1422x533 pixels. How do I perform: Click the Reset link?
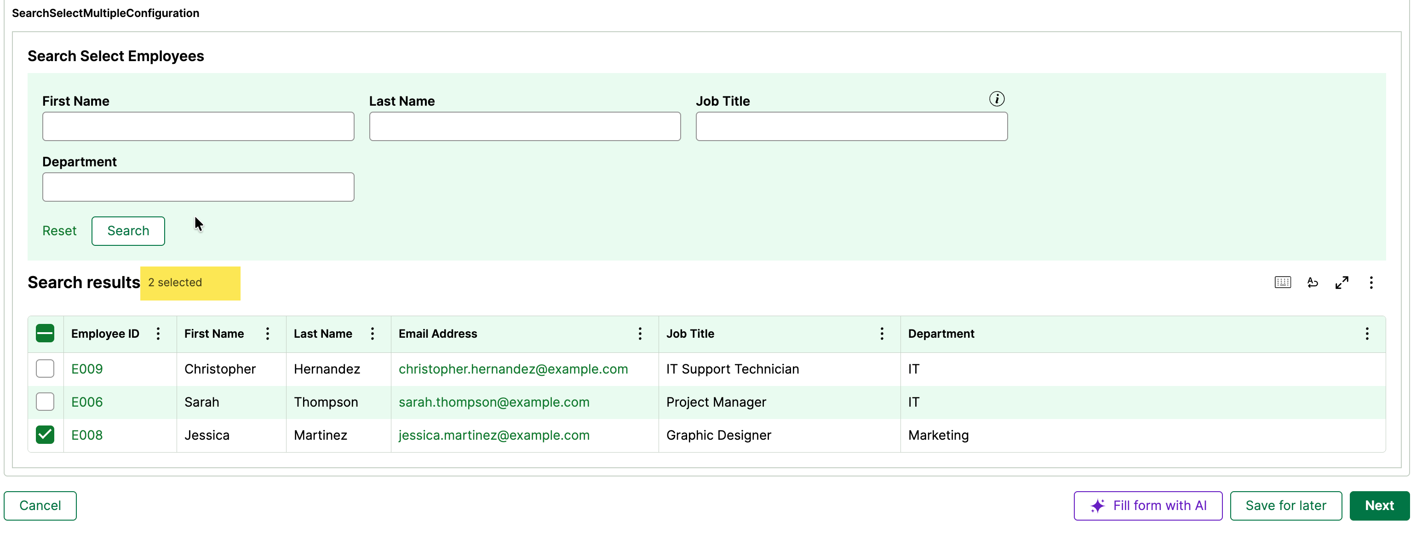click(59, 231)
